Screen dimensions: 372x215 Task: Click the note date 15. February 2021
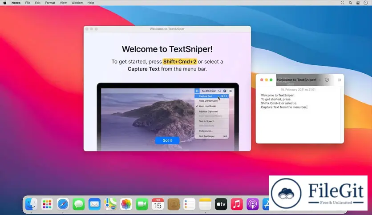pyautogui.click(x=298, y=89)
